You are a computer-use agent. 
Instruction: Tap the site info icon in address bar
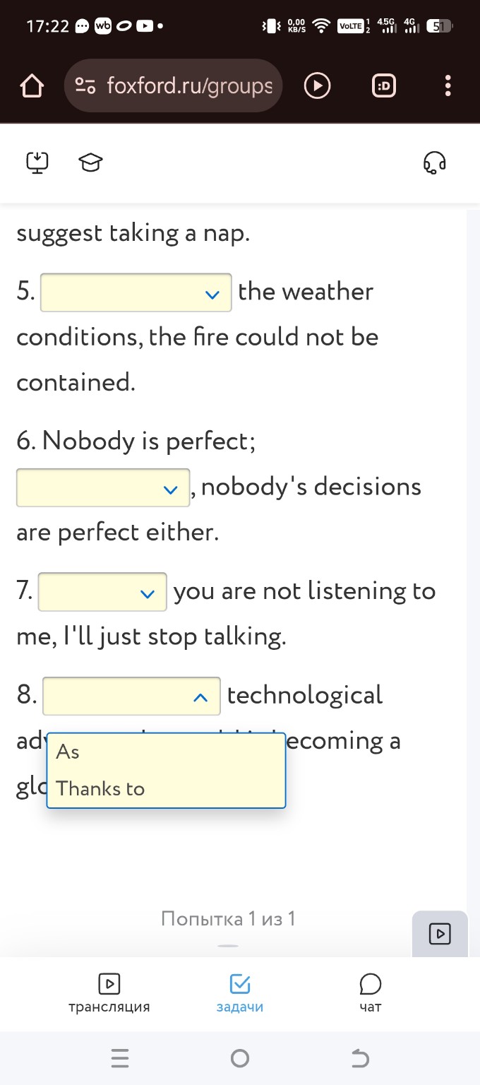(86, 86)
